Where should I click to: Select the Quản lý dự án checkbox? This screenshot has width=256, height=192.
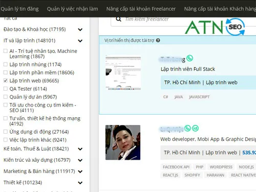[6, 97]
